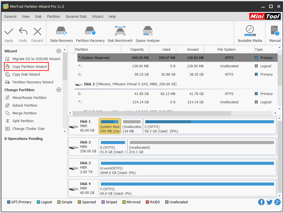Open the Partition menu

tap(54, 16)
